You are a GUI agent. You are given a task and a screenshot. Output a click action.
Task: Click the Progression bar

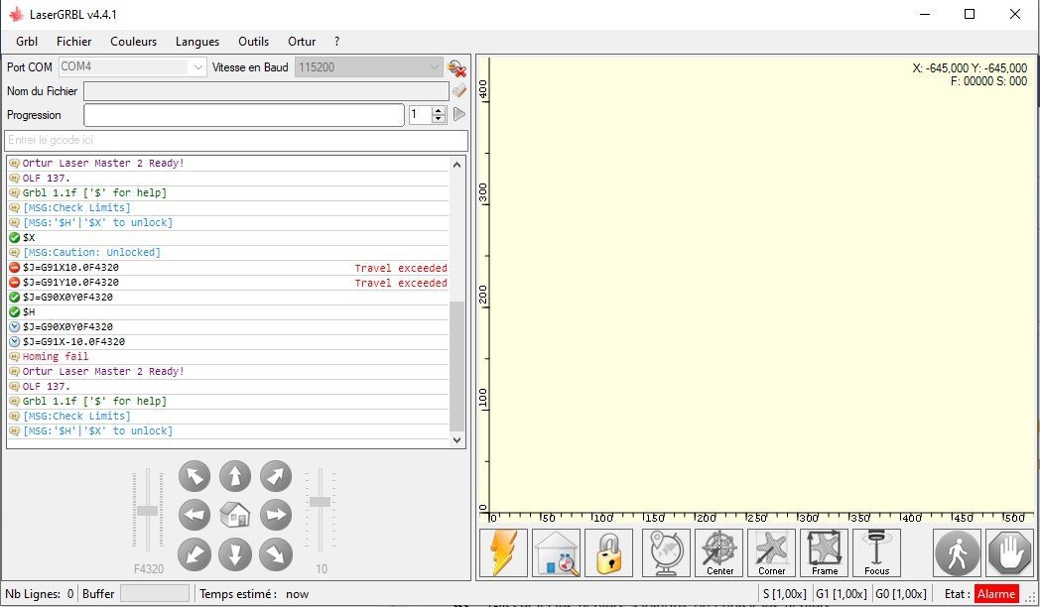[x=243, y=115]
